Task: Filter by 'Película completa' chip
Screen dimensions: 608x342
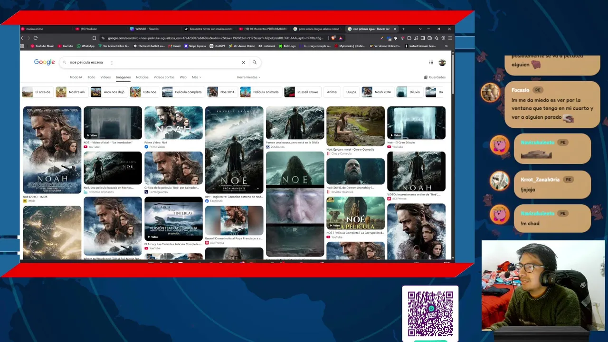Action: [182, 92]
